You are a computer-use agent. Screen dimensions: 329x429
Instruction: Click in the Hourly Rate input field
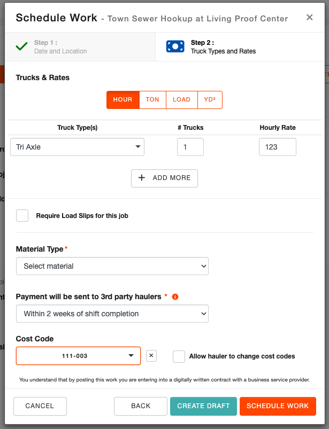click(277, 147)
